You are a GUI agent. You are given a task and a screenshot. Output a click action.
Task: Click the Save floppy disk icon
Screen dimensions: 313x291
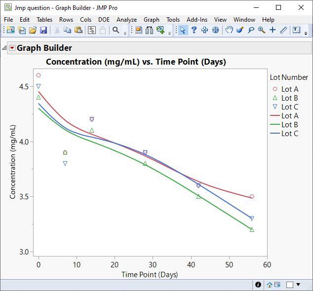(43, 30)
